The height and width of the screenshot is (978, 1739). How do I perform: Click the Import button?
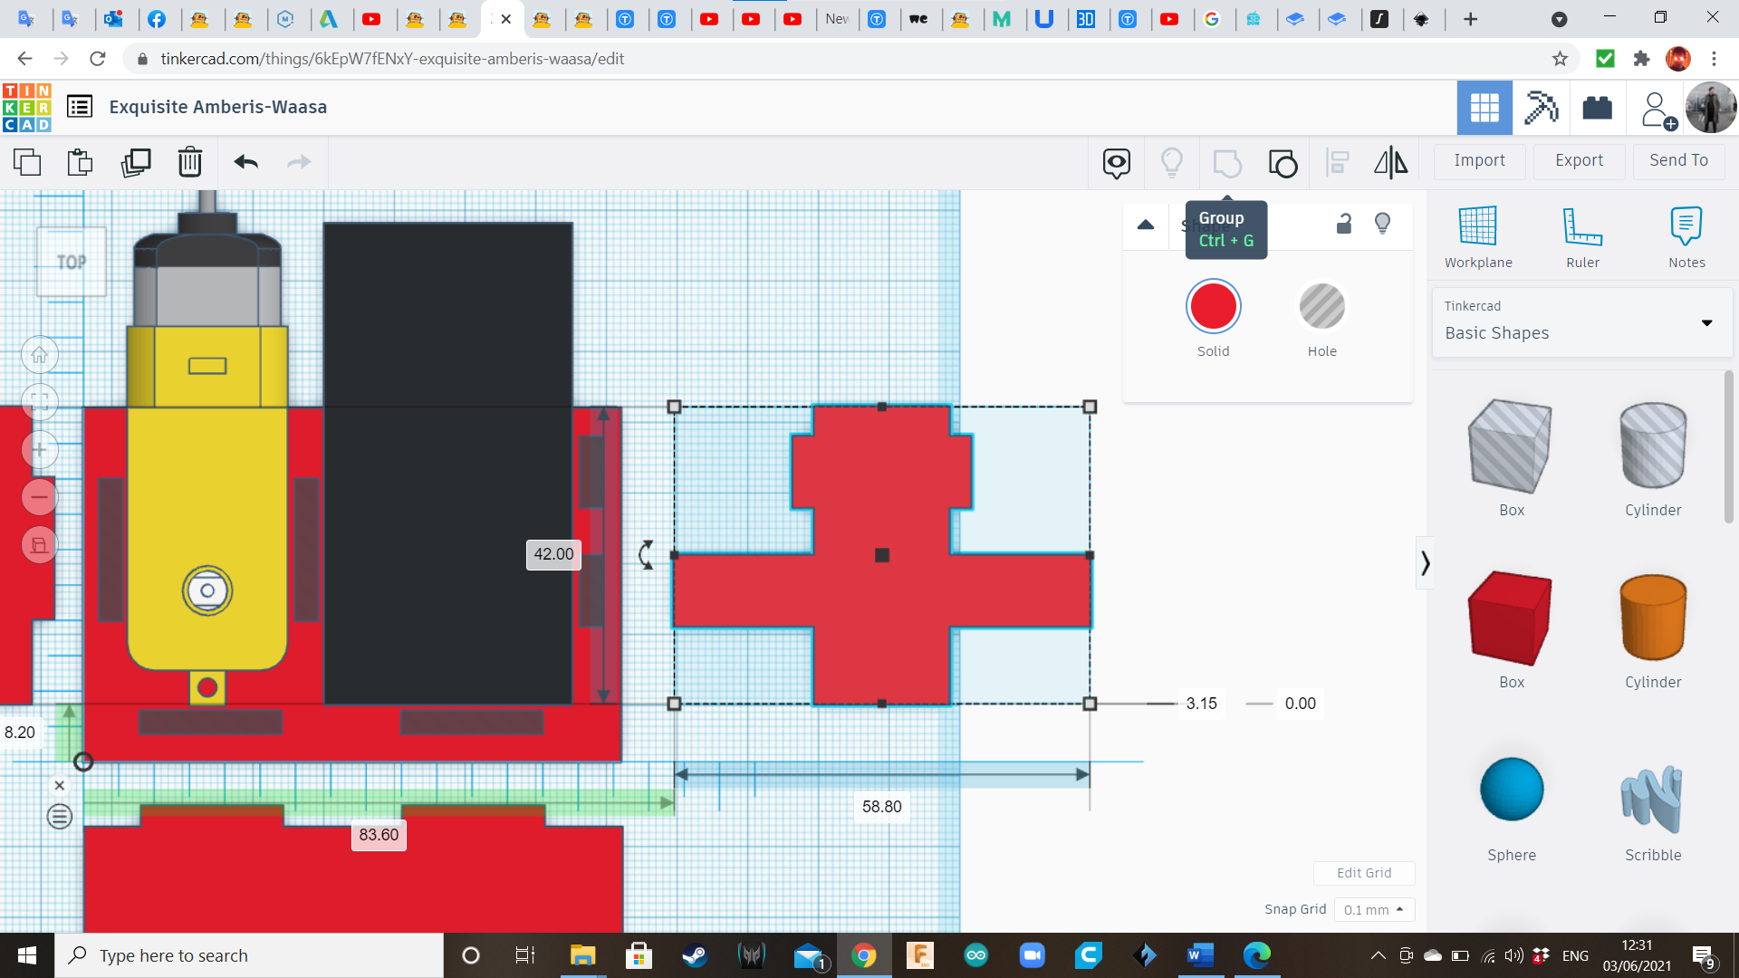1479,160
